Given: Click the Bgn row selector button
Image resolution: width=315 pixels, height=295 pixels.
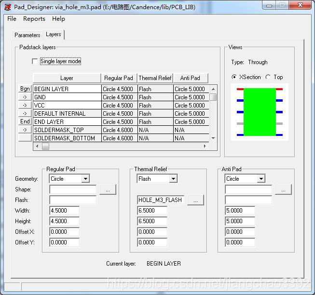Looking at the screenshot, I should point(25,89).
